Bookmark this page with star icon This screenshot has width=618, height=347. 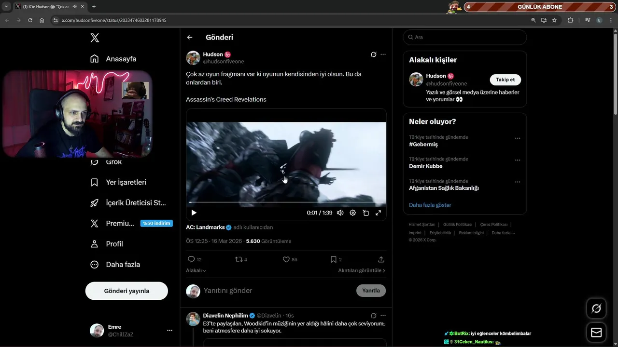(x=554, y=20)
